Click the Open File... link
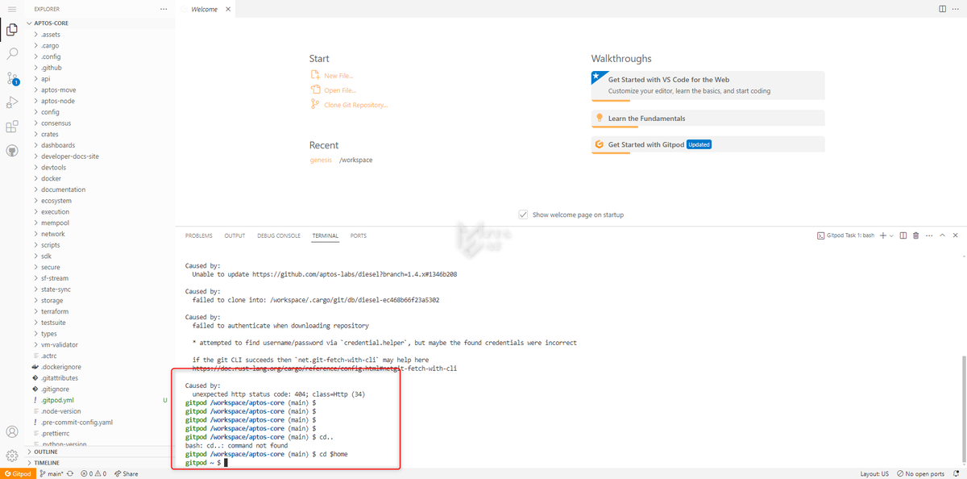The height and width of the screenshot is (479, 967). [340, 90]
